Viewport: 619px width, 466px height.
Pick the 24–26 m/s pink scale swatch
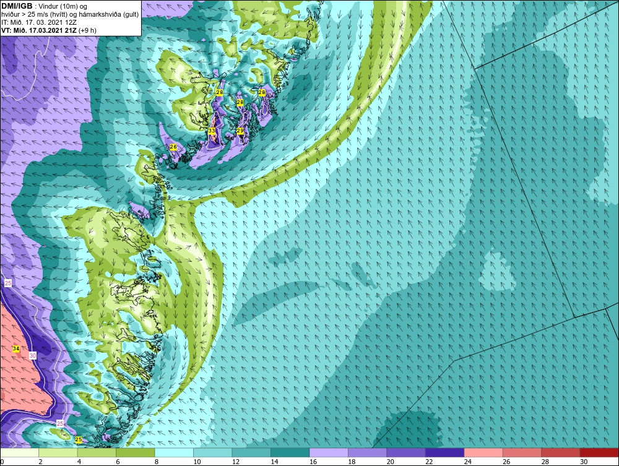(x=483, y=452)
